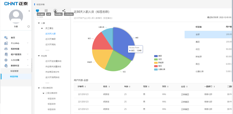Toggle the 高压 red legend swatch
Image resolution: width=233 pixels, height=114 pixels.
click(x=156, y=66)
